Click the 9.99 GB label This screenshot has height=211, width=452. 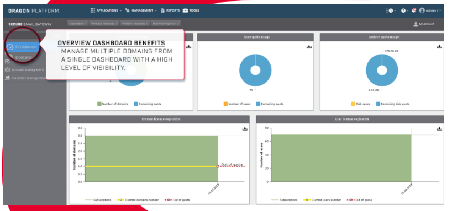point(374,90)
